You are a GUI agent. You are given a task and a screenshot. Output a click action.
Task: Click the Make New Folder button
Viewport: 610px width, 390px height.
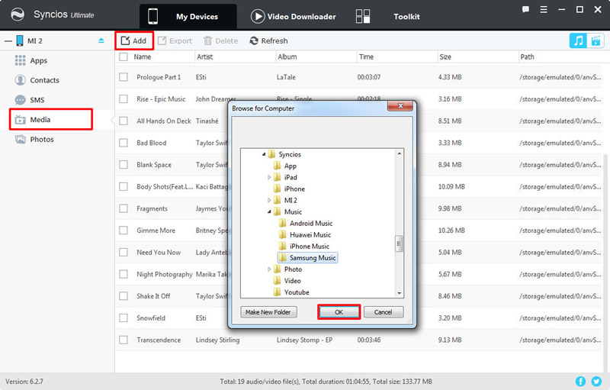click(x=268, y=312)
